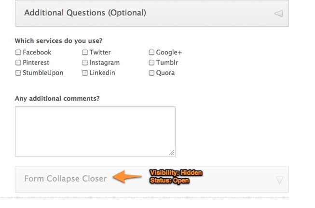
Task: Click the Form Collapse Closer down arrow
Action: (279, 180)
